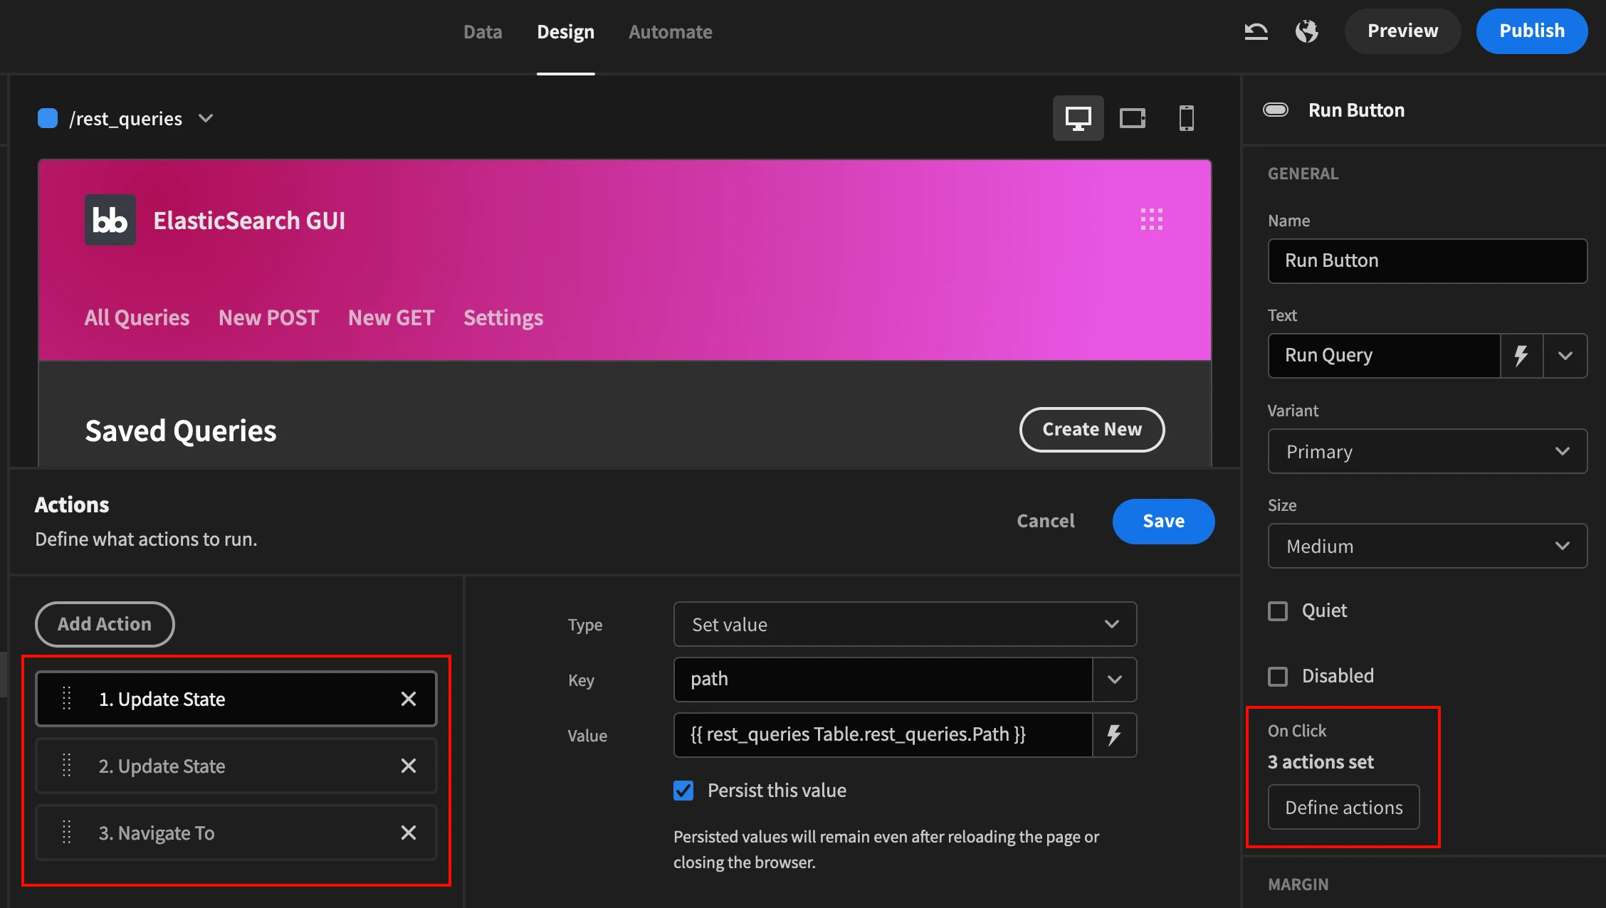Open the Key dropdown arrow next to path

click(x=1115, y=679)
